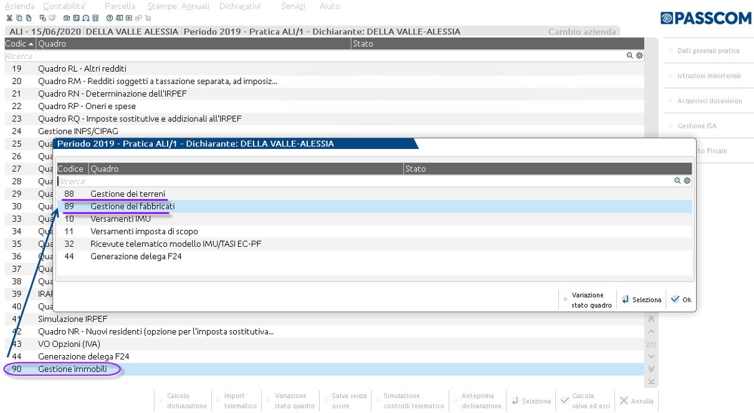The image size is (754, 413).
Task: Sort the main list by Codic column header
Action: pyautogui.click(x=19, y=44)
